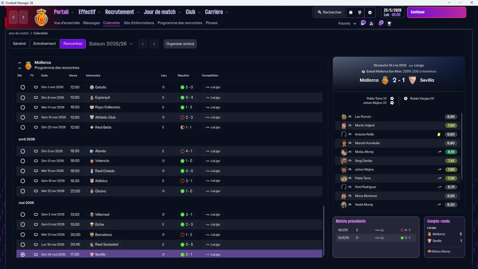
Task: Click the 25/5/2026 date and time box
Action: pyautogui.click(x=392, y=12)
